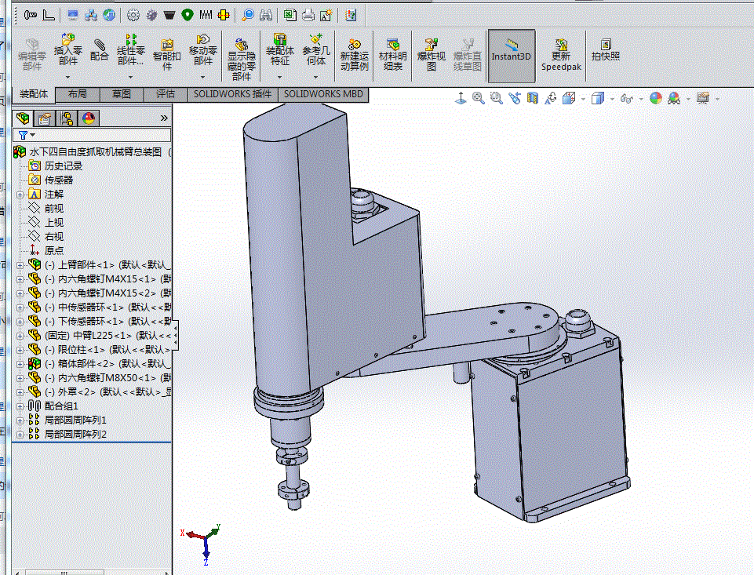Click Edit Appearance color ball icon
The height and width of the screenshot is (575, 754).
pos(656,98)
